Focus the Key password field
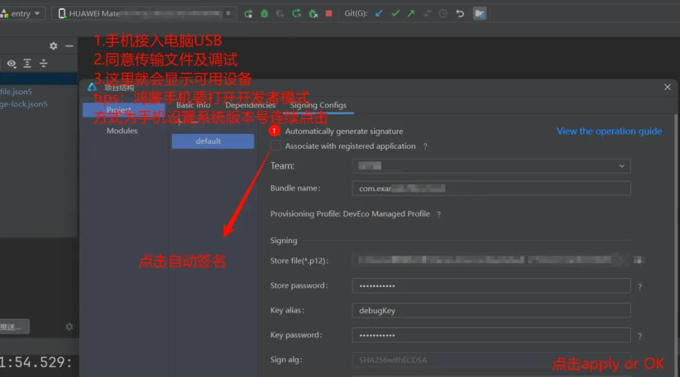 pyautogui.click(x=491, y=335)
